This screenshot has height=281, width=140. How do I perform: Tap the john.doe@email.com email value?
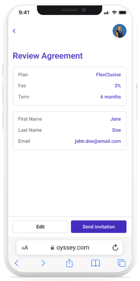98,141
